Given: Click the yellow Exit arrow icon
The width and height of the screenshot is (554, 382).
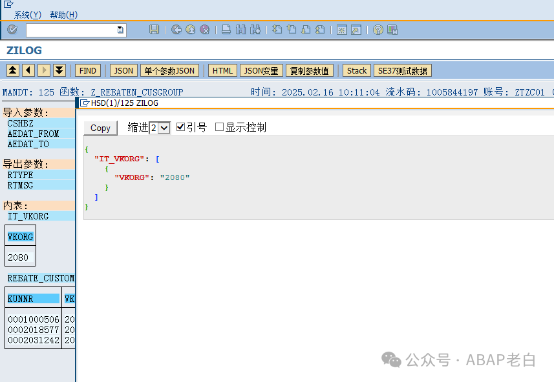Looking at the screenshot, I should click(x=191, y=30).
